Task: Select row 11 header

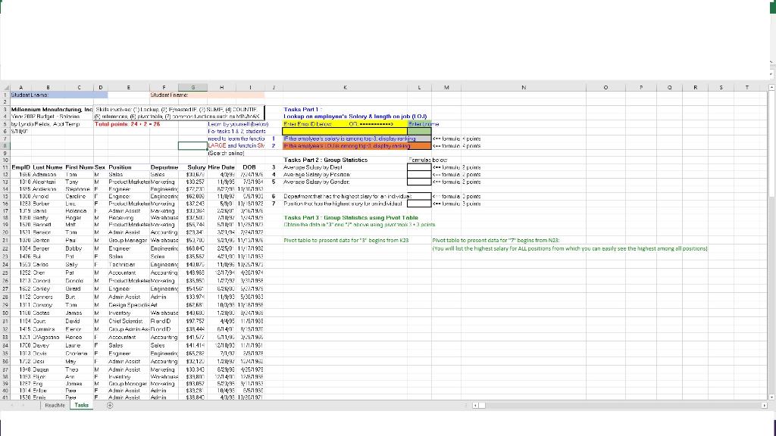Action: 6,167
